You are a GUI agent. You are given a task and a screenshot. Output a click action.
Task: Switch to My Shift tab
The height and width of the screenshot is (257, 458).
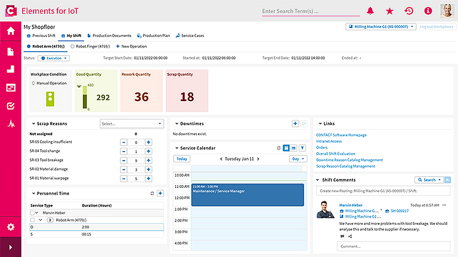click(x=72, y=36)
